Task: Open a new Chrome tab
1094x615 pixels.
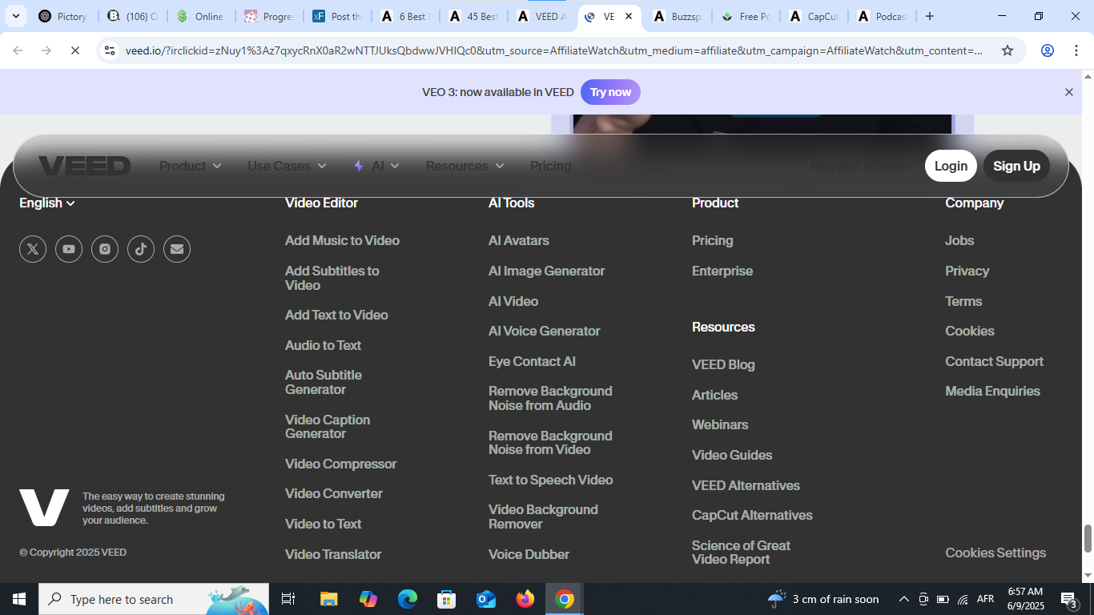Action: (x=929, y=16)
